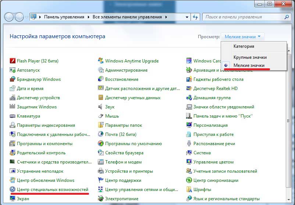Image resolution: width=295 pixels, height=205 pixels.
Task: Open Устройства и принтеры icon
Action: point(101,171)
